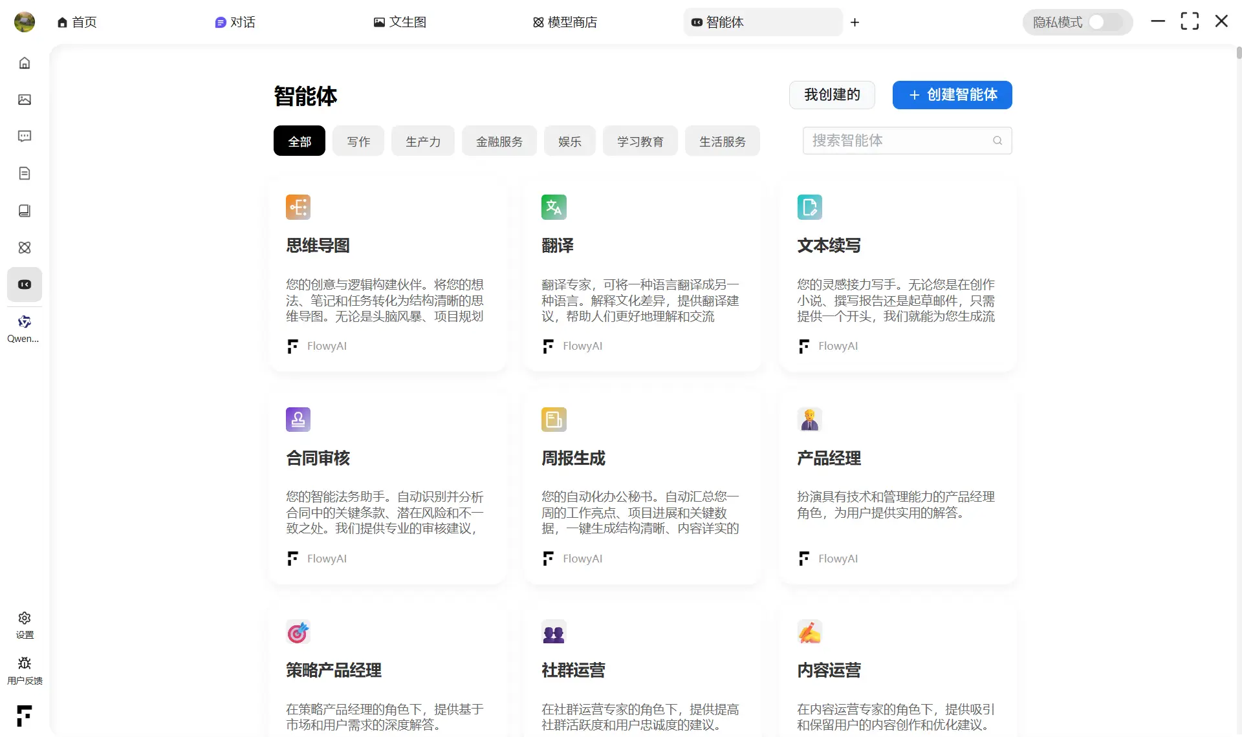This screenshot has height=737, width=1242.
Task: Click the 我创建的 button
Action: pos(832,95)
